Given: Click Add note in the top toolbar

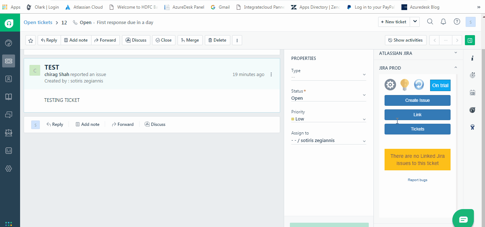Looking at the screenshot, I should tap(76, 40).
